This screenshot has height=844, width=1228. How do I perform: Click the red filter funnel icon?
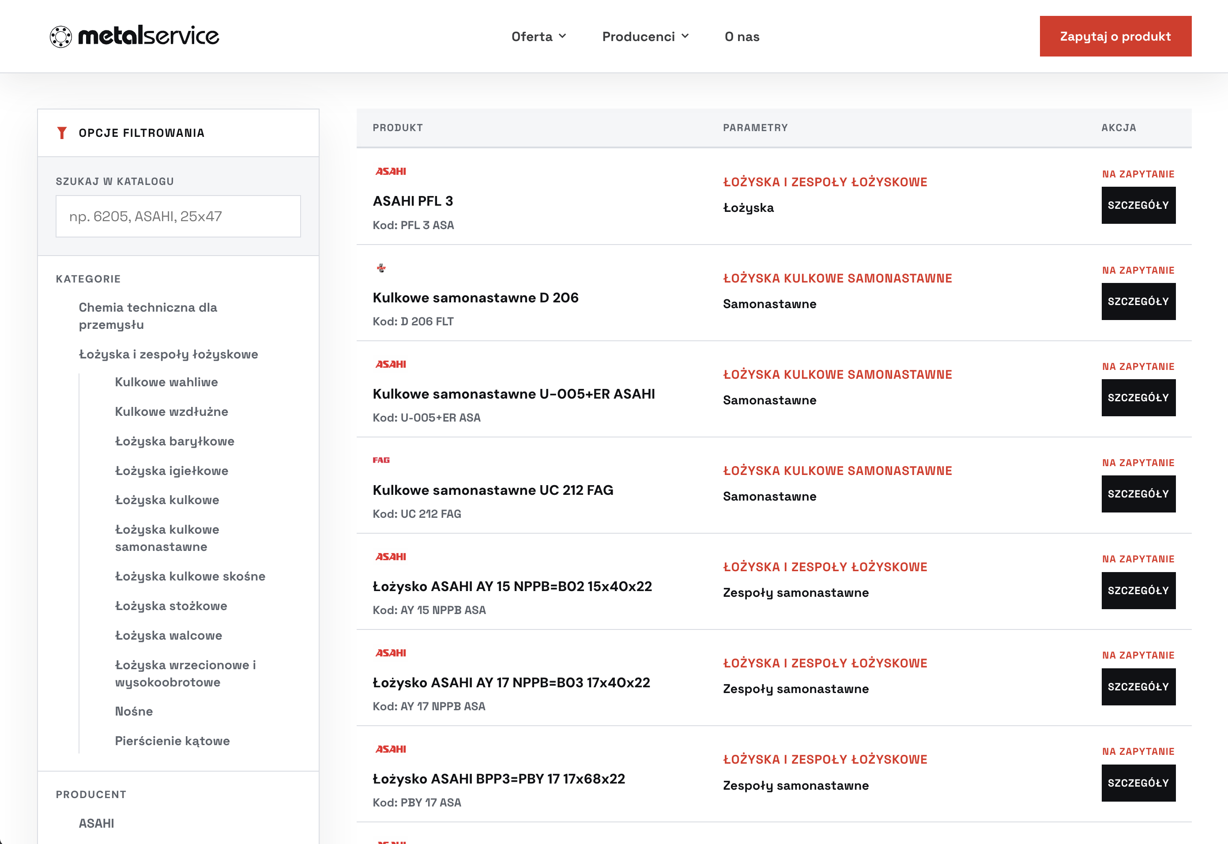tap(62, 133)
